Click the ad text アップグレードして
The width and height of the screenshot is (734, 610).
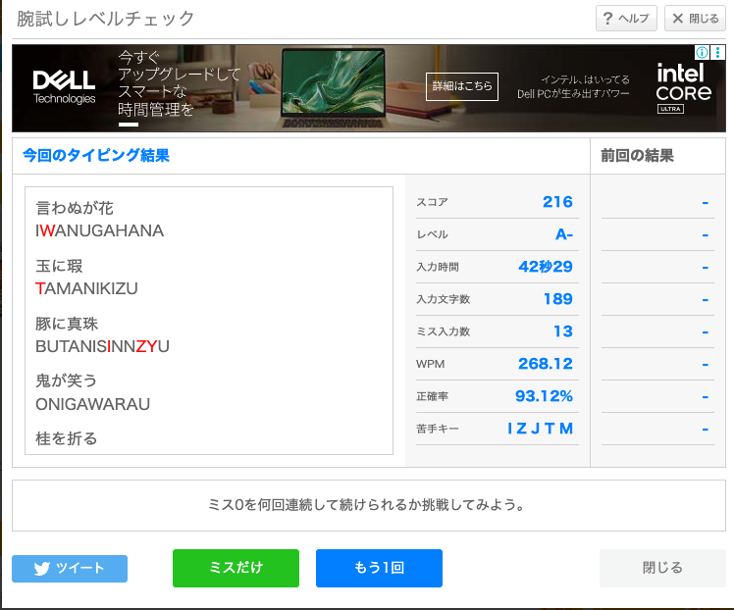tap(179, 74)
